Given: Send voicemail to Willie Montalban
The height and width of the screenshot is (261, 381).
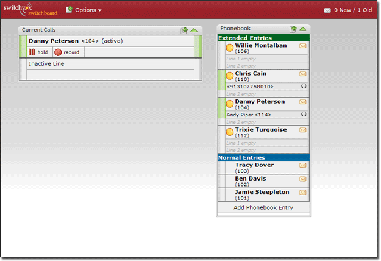Looking at the screenshot, I should click(x=302, y=46).
